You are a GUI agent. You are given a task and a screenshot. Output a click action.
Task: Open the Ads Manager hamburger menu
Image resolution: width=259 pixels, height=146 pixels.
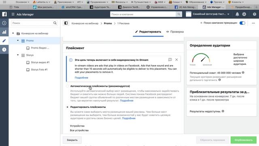click(x=13, y=15)
